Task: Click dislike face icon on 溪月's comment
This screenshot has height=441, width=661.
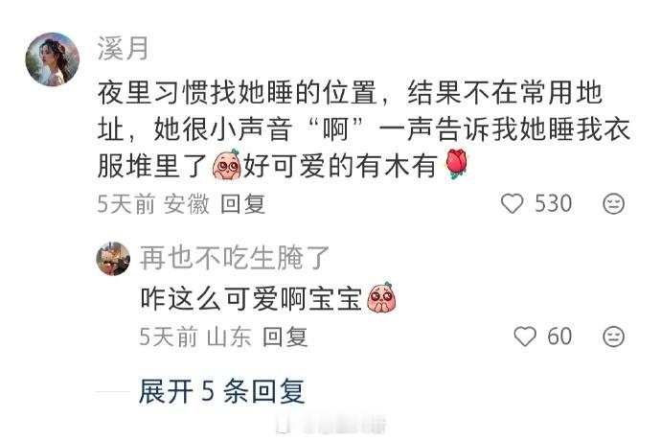Action: click(x=613, y=204)
